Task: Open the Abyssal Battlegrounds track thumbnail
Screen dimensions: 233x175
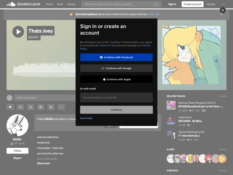Action: coord(171,135)
